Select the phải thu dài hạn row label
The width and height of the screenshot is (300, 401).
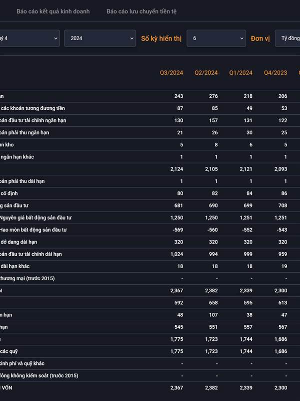click(22, 181)
